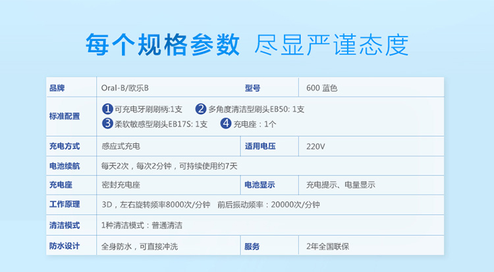
Task: Click the text 多角度清洁型刷头EB50: 1支
Action: [x=256, y=109]
